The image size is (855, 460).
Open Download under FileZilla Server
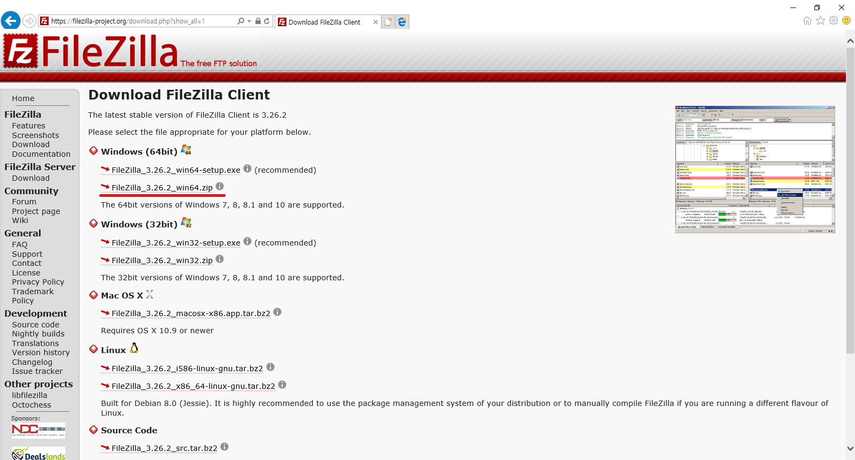coord(31,178)
